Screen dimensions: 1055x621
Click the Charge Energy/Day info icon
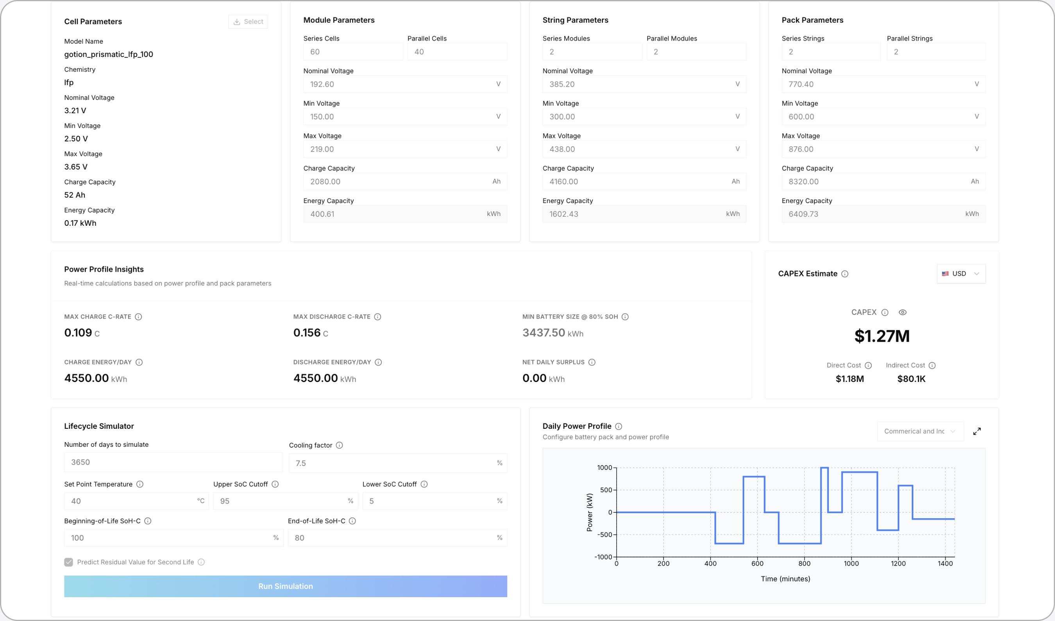pyautogui.click(x=139, y=362)
